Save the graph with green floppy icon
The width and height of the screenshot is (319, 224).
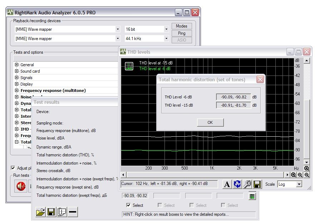coord(257,184)
